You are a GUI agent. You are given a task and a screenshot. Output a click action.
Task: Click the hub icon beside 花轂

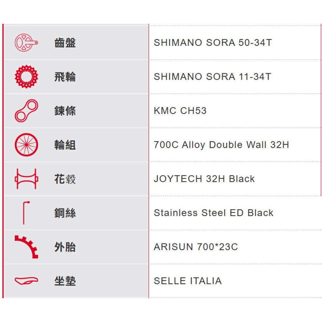(x=26, y=179)
